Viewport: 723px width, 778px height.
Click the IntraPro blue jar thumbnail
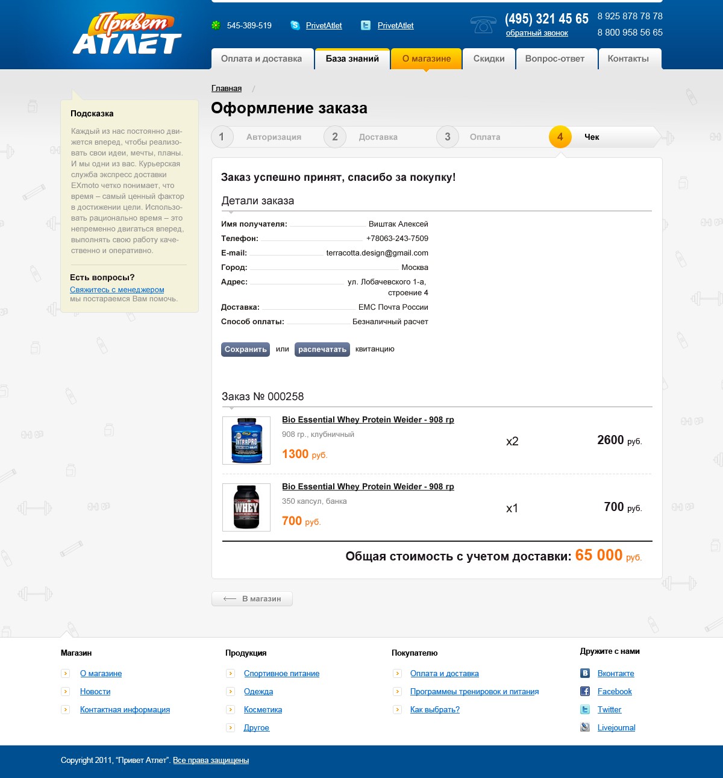246,441
